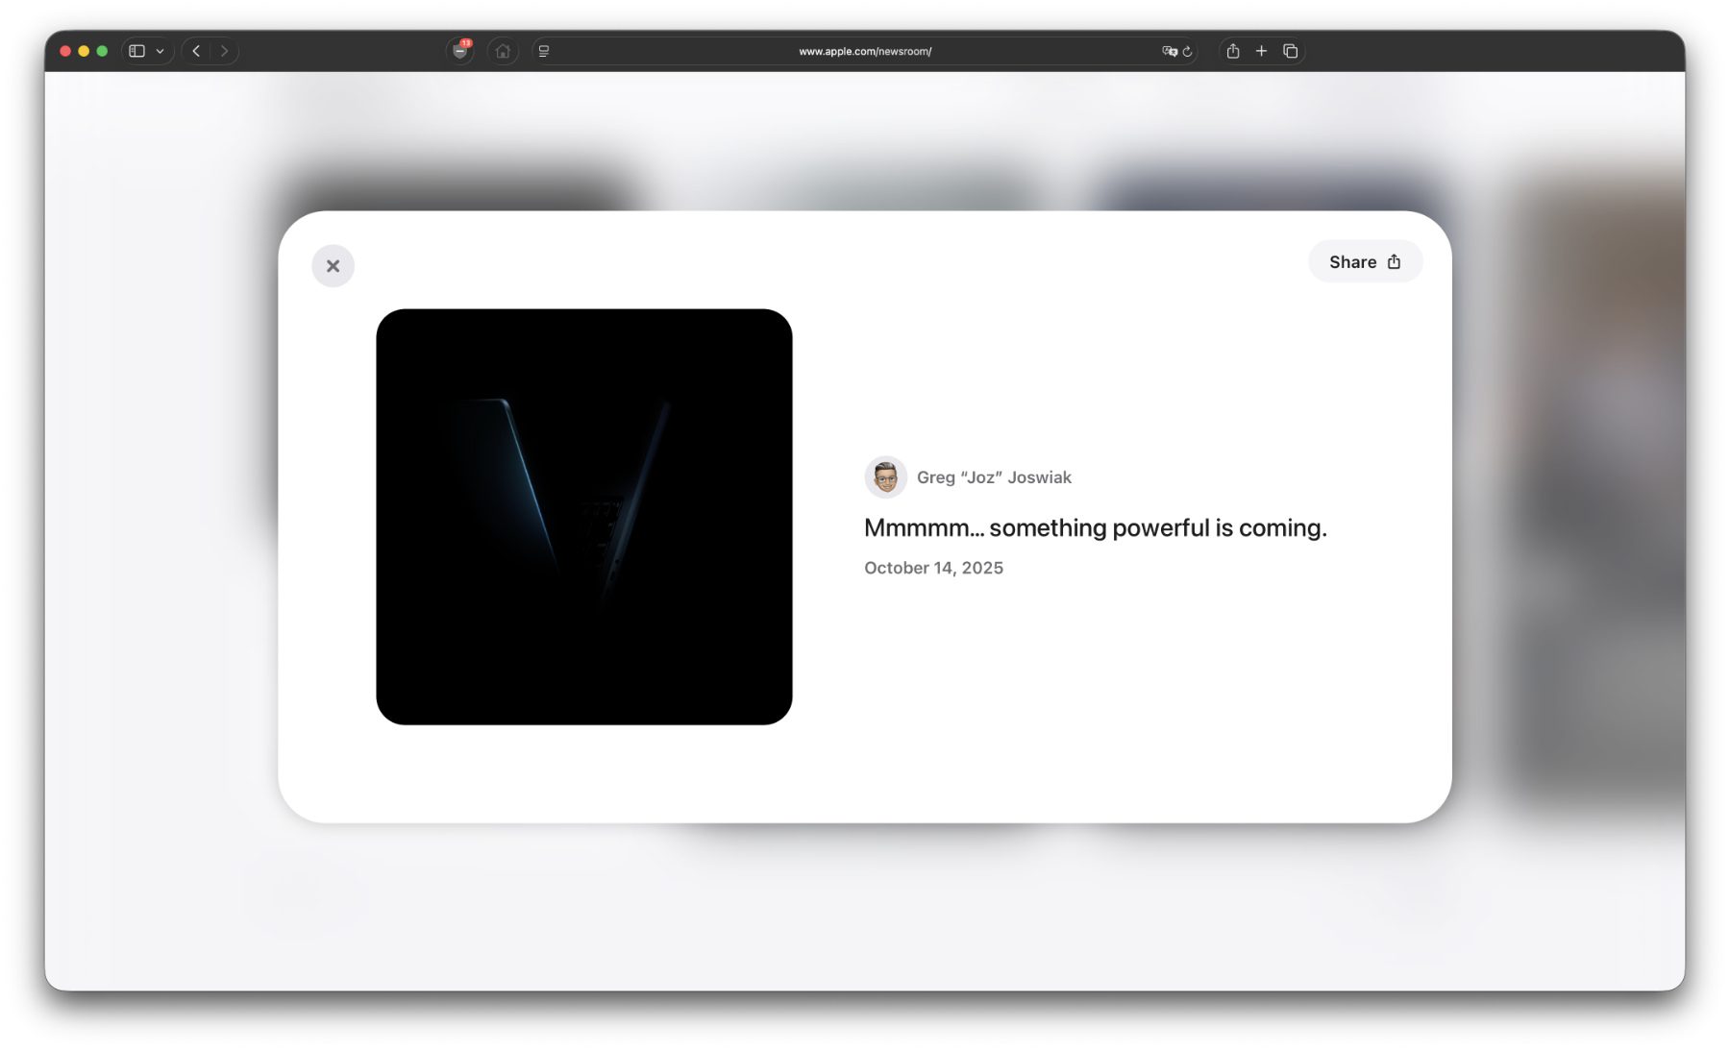The height and width of the screenshot is (1050, 1730).
Task: Open the content blocker shield extension
Action: pos(460,51)
